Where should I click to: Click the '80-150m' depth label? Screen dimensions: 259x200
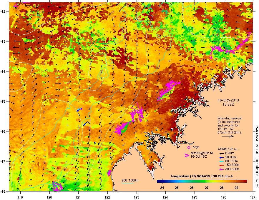(x=231, y=161)
